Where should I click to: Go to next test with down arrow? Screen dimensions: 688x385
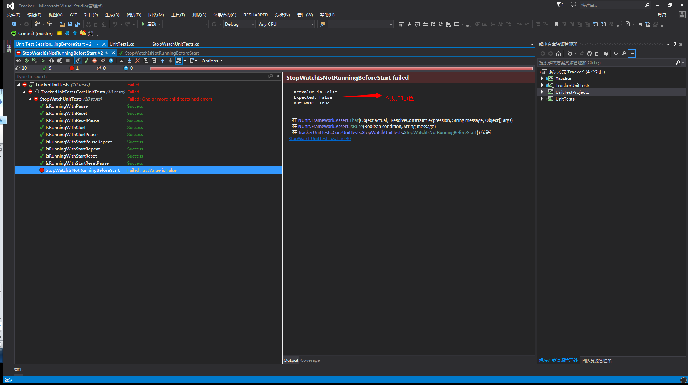tap(170, 61)
